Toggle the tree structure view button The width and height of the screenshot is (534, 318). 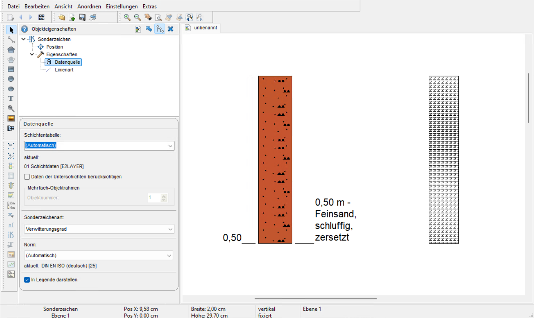[x=160, y=29]
